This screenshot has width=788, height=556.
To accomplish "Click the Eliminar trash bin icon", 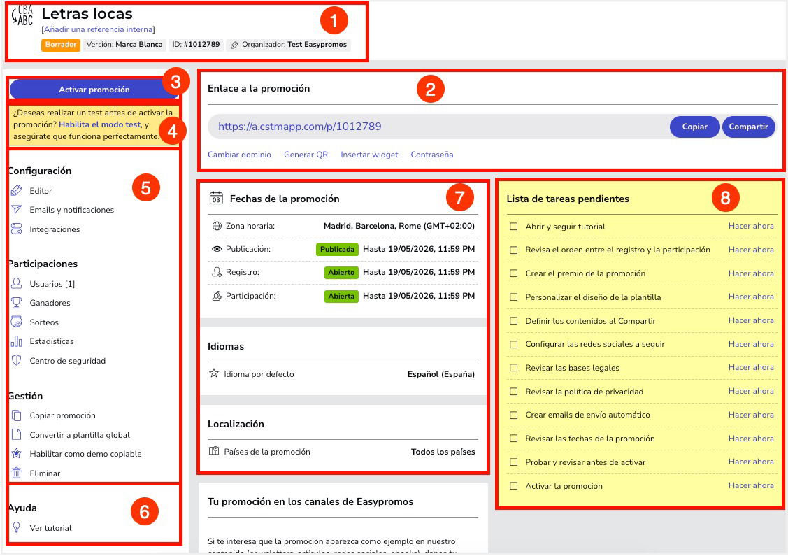I will 17,473.
